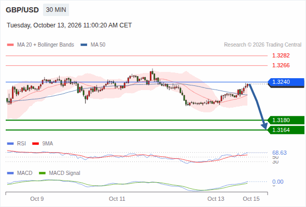Click the 'MA 50' legend label
This screenshot has height=207, width=306.
[x=98, y=45]
